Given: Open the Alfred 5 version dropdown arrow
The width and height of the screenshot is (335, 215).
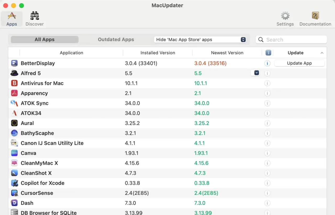Looking at the screenshot, I should pyautogui.click(x=256, y=73).
